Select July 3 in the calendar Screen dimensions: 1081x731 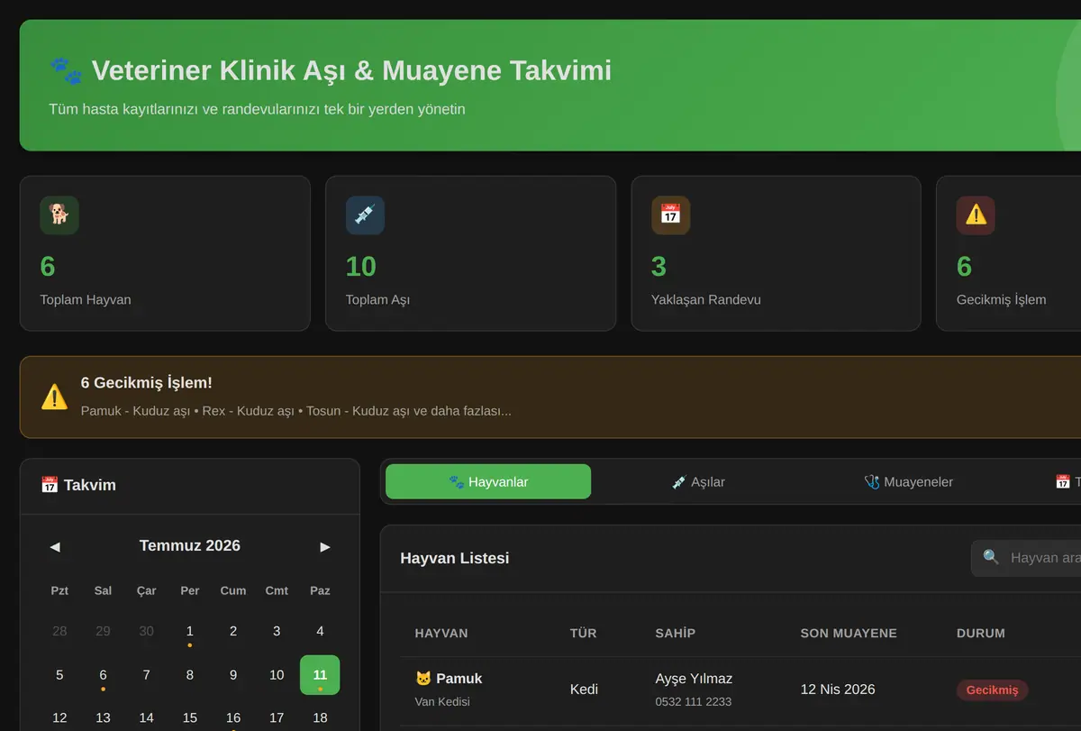click(x=277, y=632)
